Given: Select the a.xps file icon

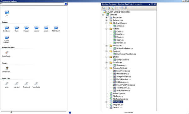Looking at the screenshot, I should pos(7,84).
